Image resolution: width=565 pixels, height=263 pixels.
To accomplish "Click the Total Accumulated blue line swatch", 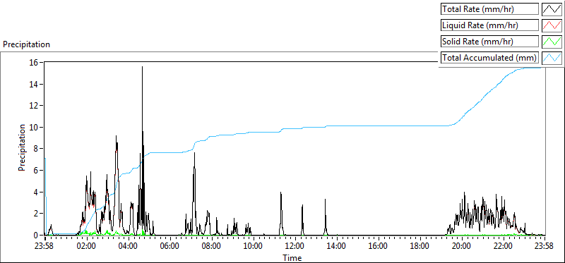I will tap(552, 57).
